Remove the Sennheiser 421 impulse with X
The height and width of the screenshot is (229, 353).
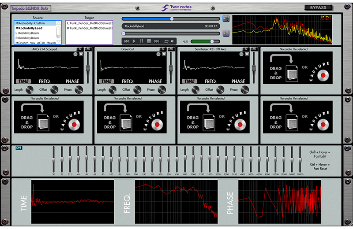(247, 54)
